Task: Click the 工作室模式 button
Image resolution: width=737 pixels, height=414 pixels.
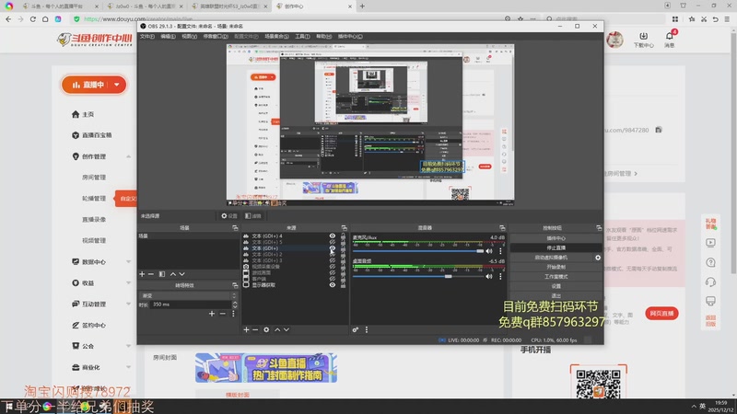Action: (x=556, y=277)
